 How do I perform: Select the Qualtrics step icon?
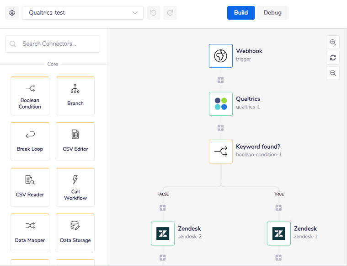pos(221,104)
